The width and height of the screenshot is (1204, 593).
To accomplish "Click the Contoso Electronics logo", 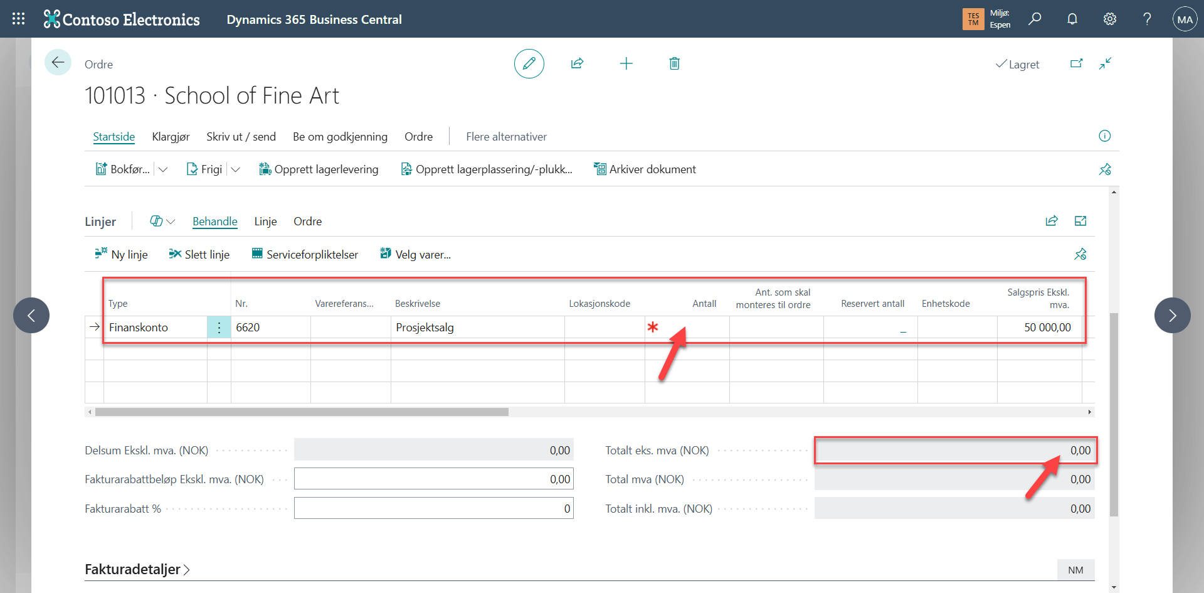I will click(122, 19).
